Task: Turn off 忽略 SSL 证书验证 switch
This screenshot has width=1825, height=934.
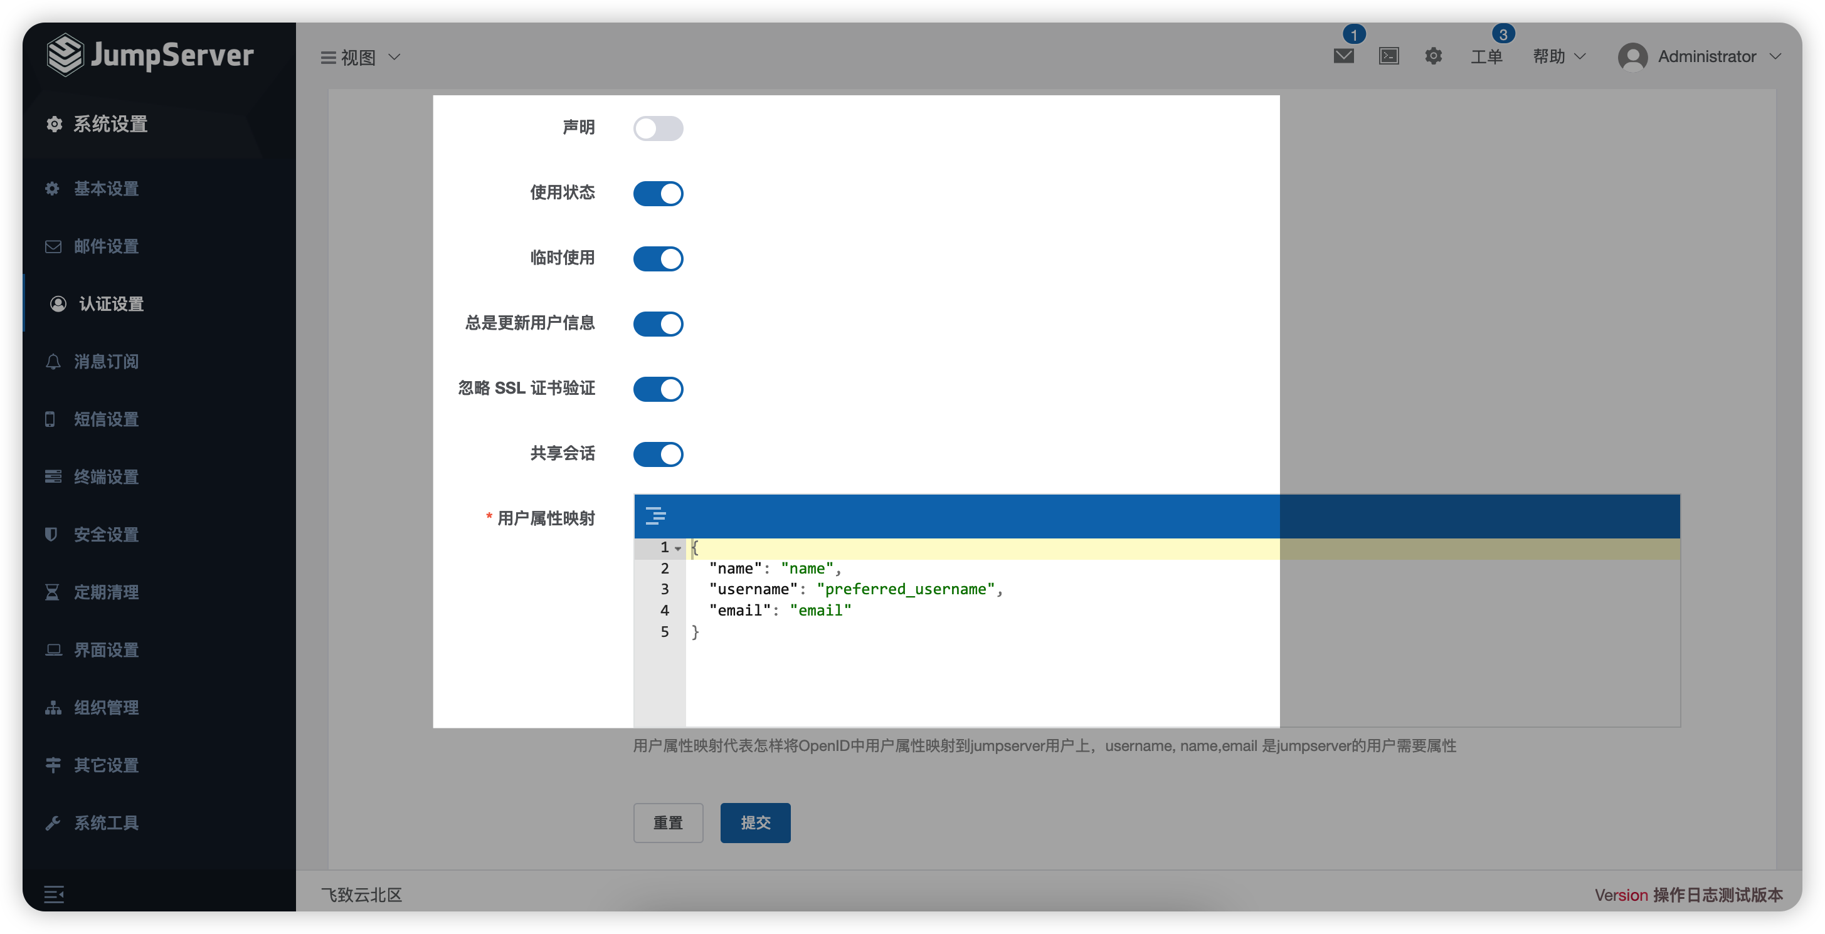Action: 657,389
